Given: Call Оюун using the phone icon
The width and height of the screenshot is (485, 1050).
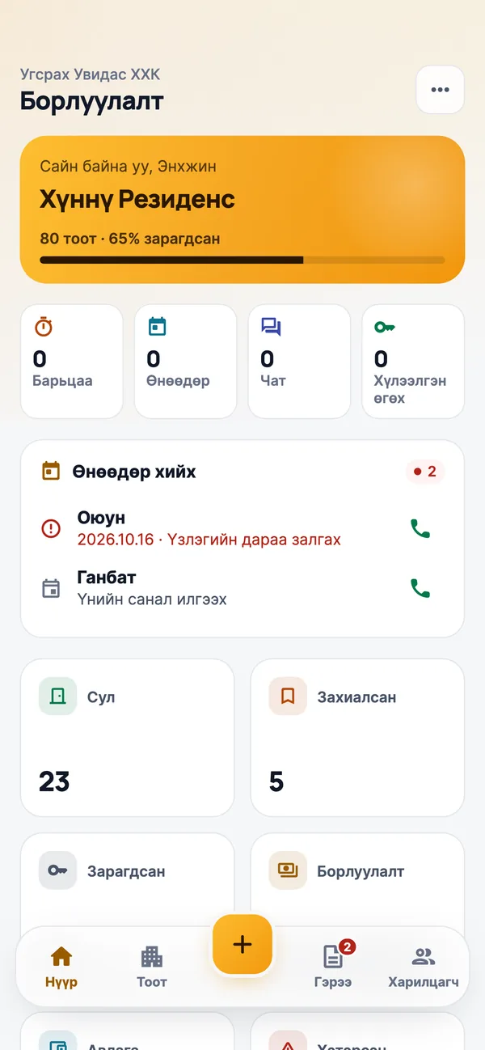Looking at the screenshot, I should 420,529.
